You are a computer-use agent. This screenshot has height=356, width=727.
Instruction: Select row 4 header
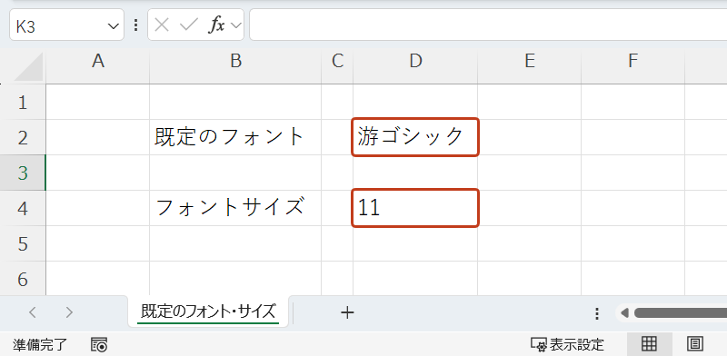[x=23, y=208]
